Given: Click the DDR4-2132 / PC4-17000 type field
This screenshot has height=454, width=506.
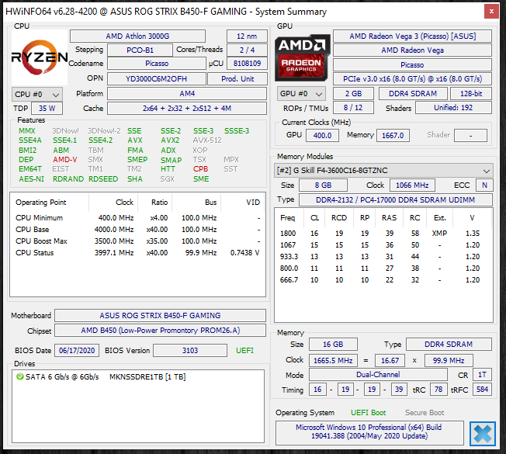Looking at the screenshot, I should [x=395, y=200].
